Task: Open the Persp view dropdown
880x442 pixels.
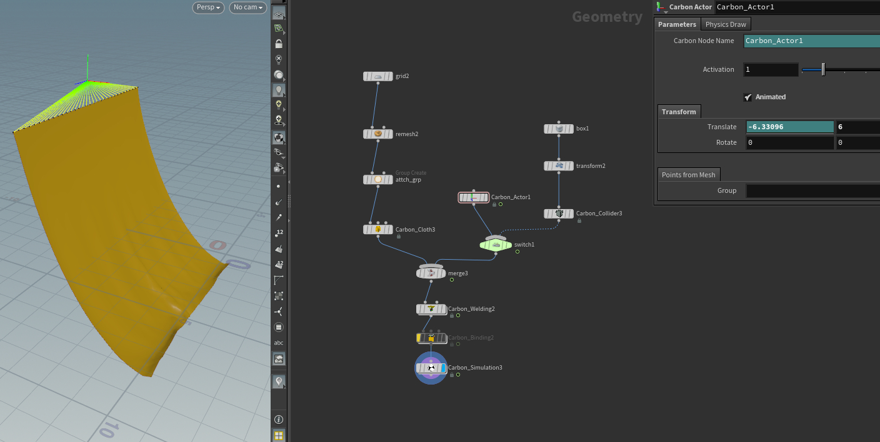Action: pos(208,7)
